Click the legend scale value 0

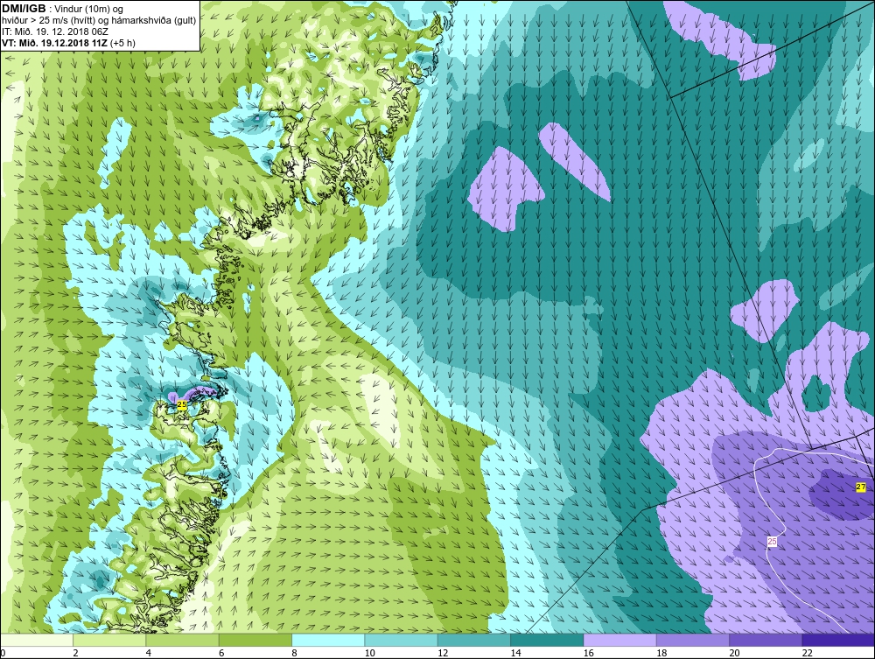(x=3, y=654)
